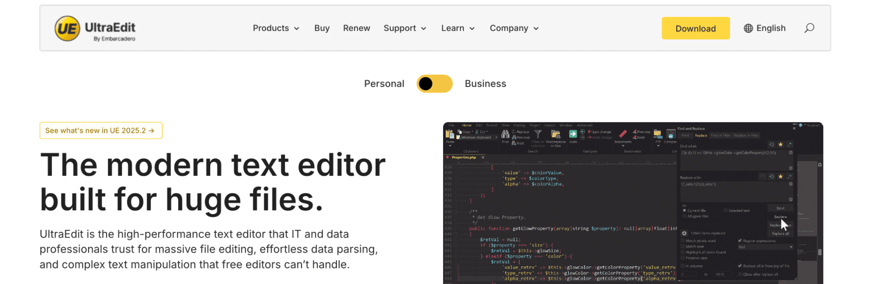870x284 pixels.
Task: Open See what's new in UE 2025.2
Action: pos(101,131)
